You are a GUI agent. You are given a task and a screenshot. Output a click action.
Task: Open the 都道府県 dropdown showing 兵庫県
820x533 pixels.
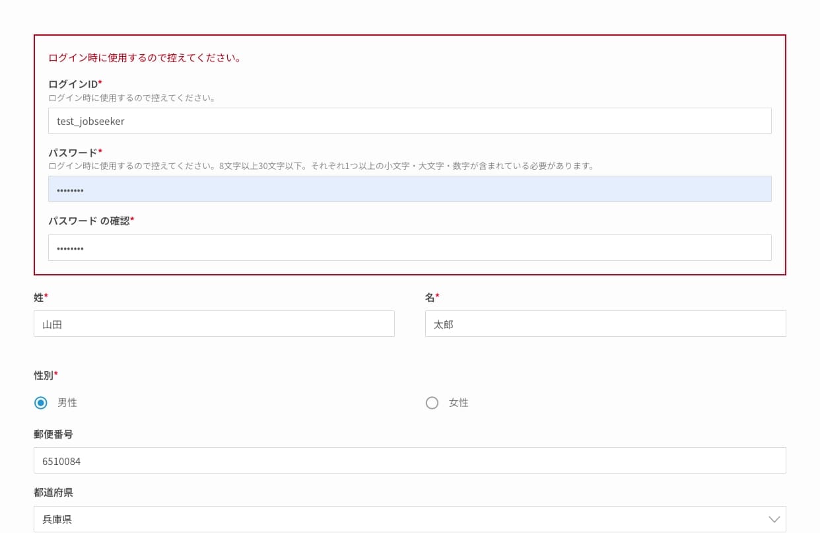tap(396, 519)
